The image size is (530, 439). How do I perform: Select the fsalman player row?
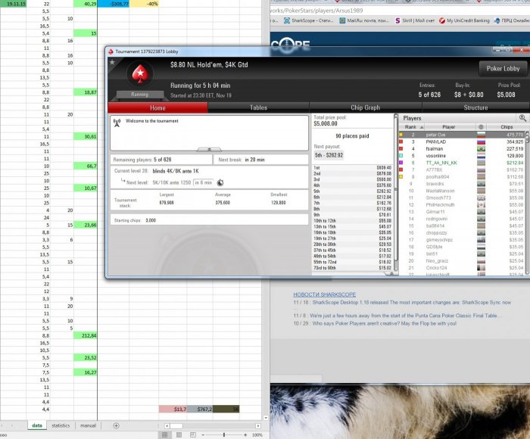[x=462, y=148]
